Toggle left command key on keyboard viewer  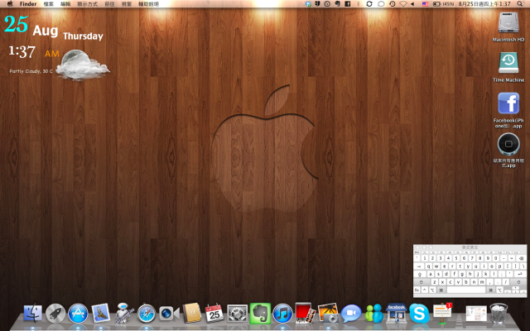point(441,290)
